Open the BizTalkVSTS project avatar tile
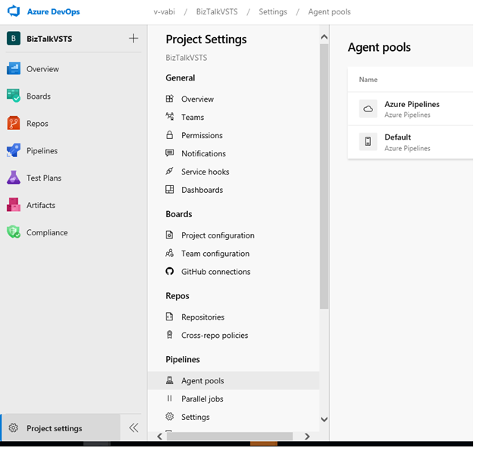Screen dimensions: 480x451 point(14,39)
